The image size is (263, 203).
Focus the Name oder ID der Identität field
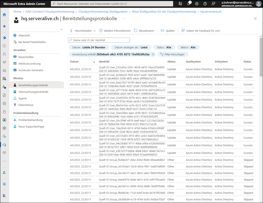click(99, 40)
